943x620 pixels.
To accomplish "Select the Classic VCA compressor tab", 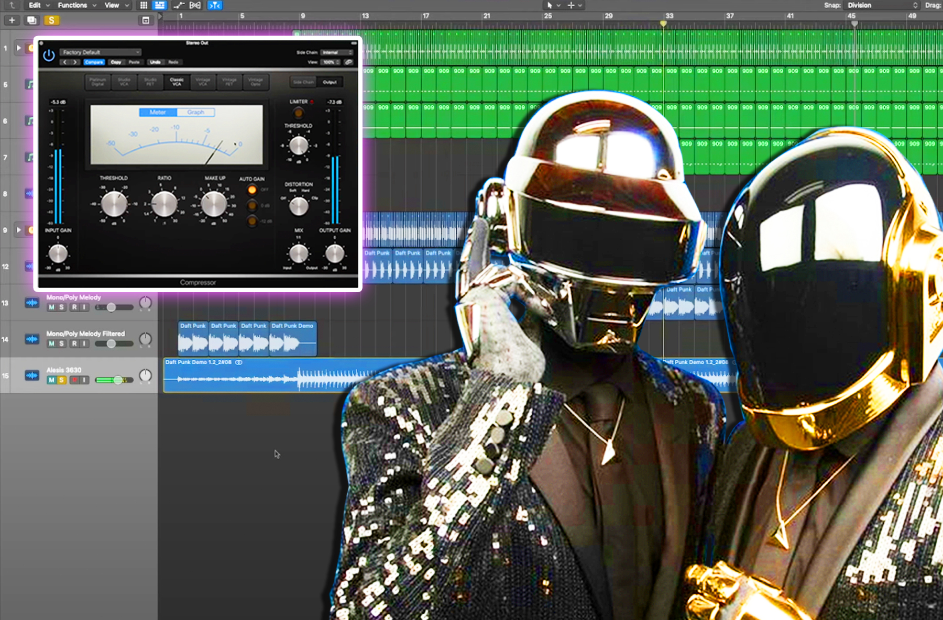I will coord(177,82).
